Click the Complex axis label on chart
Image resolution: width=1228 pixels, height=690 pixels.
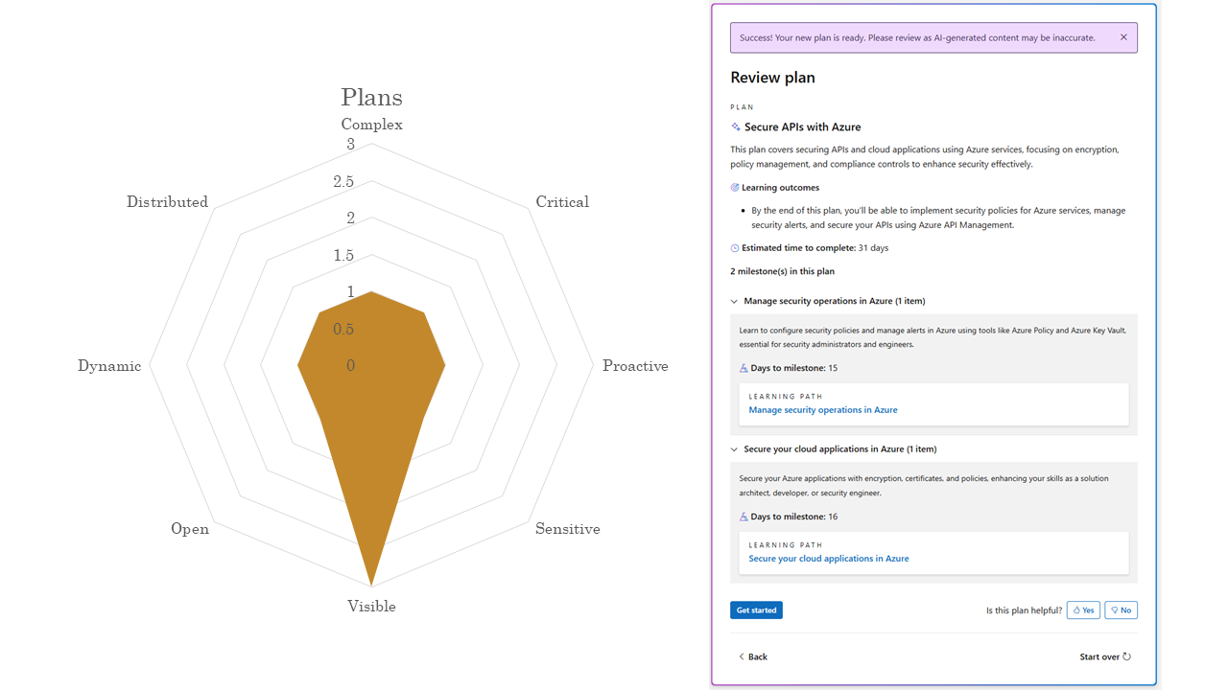(x=372, y=125)
